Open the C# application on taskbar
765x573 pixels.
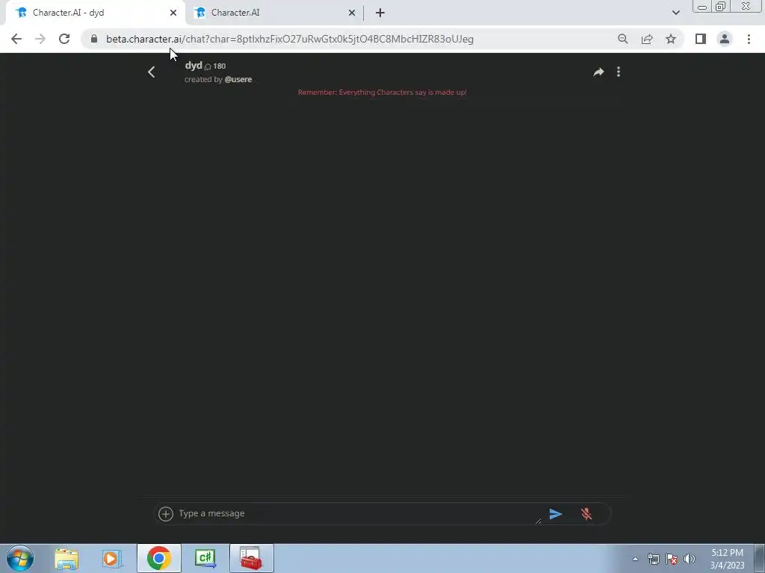[x=205, y=559]
